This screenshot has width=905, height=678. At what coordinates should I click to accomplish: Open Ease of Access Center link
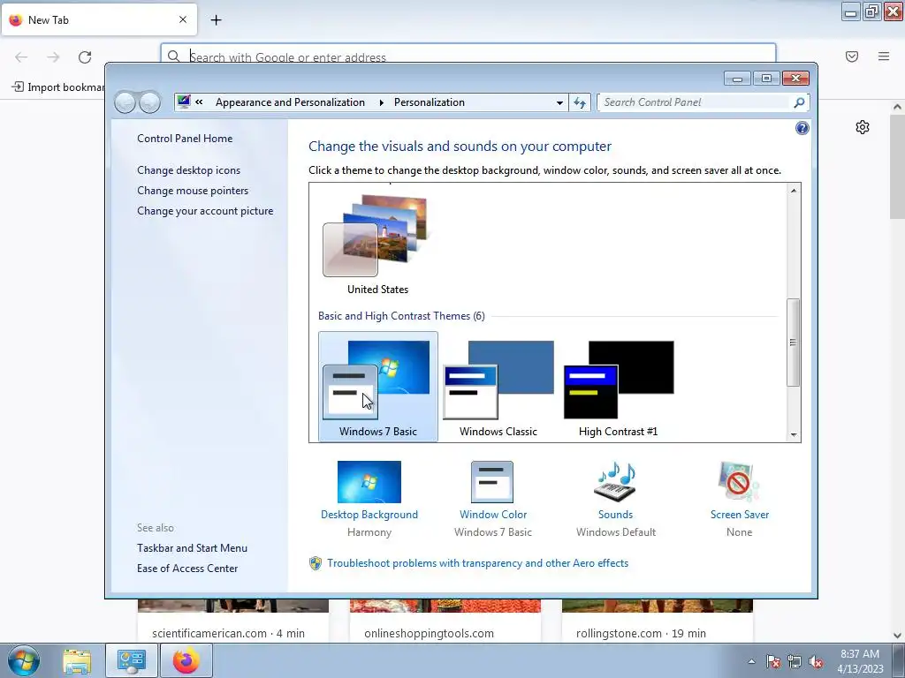tap(187, 569)
